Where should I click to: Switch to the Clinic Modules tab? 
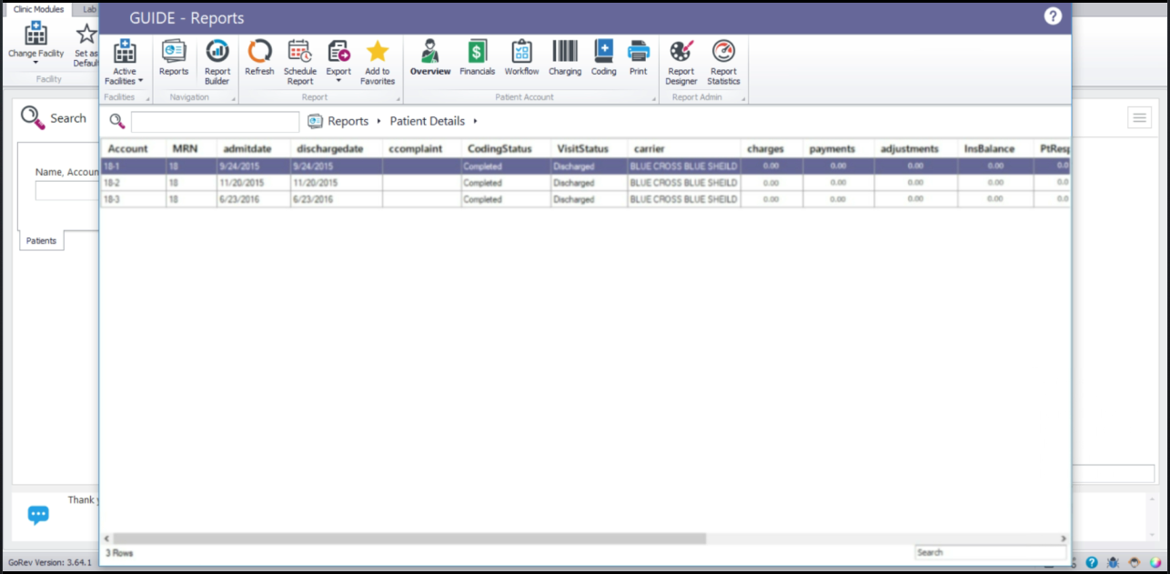pyautogui.click(x=38, y=9)
